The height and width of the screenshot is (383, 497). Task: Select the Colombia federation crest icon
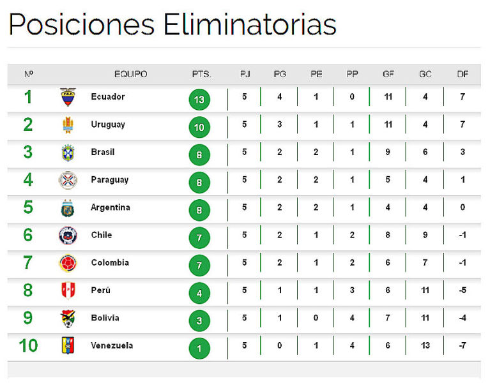click(68, 263)
